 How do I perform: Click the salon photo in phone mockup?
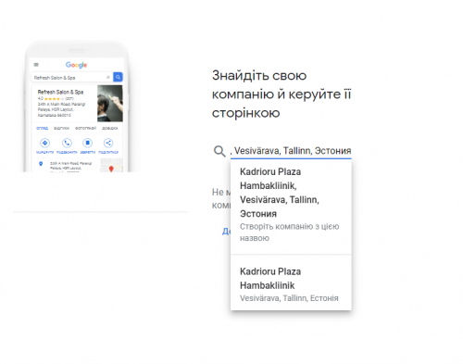[110, 104]
